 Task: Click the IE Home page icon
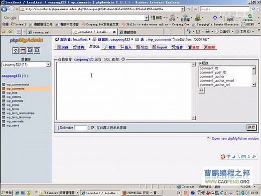(189, 31)
